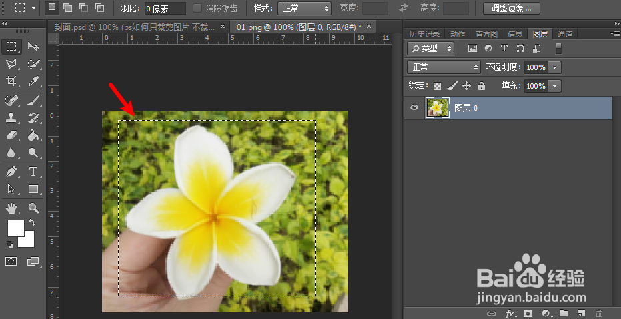Click the 调整边缘 button
This screenshot has width=621, height=319.
512,8
